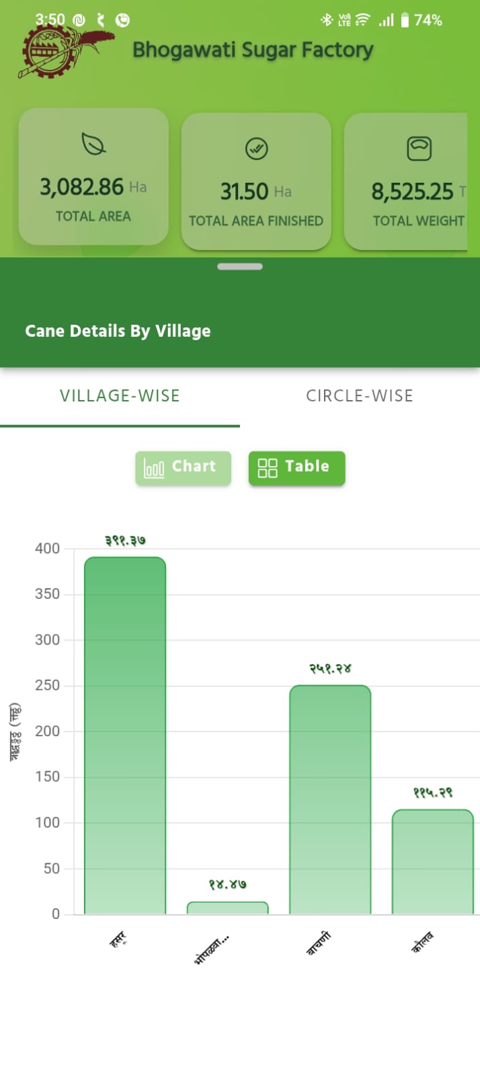
Task: Tap the shortest bar labeled १४.४७
Action: (x=227, y=908)
